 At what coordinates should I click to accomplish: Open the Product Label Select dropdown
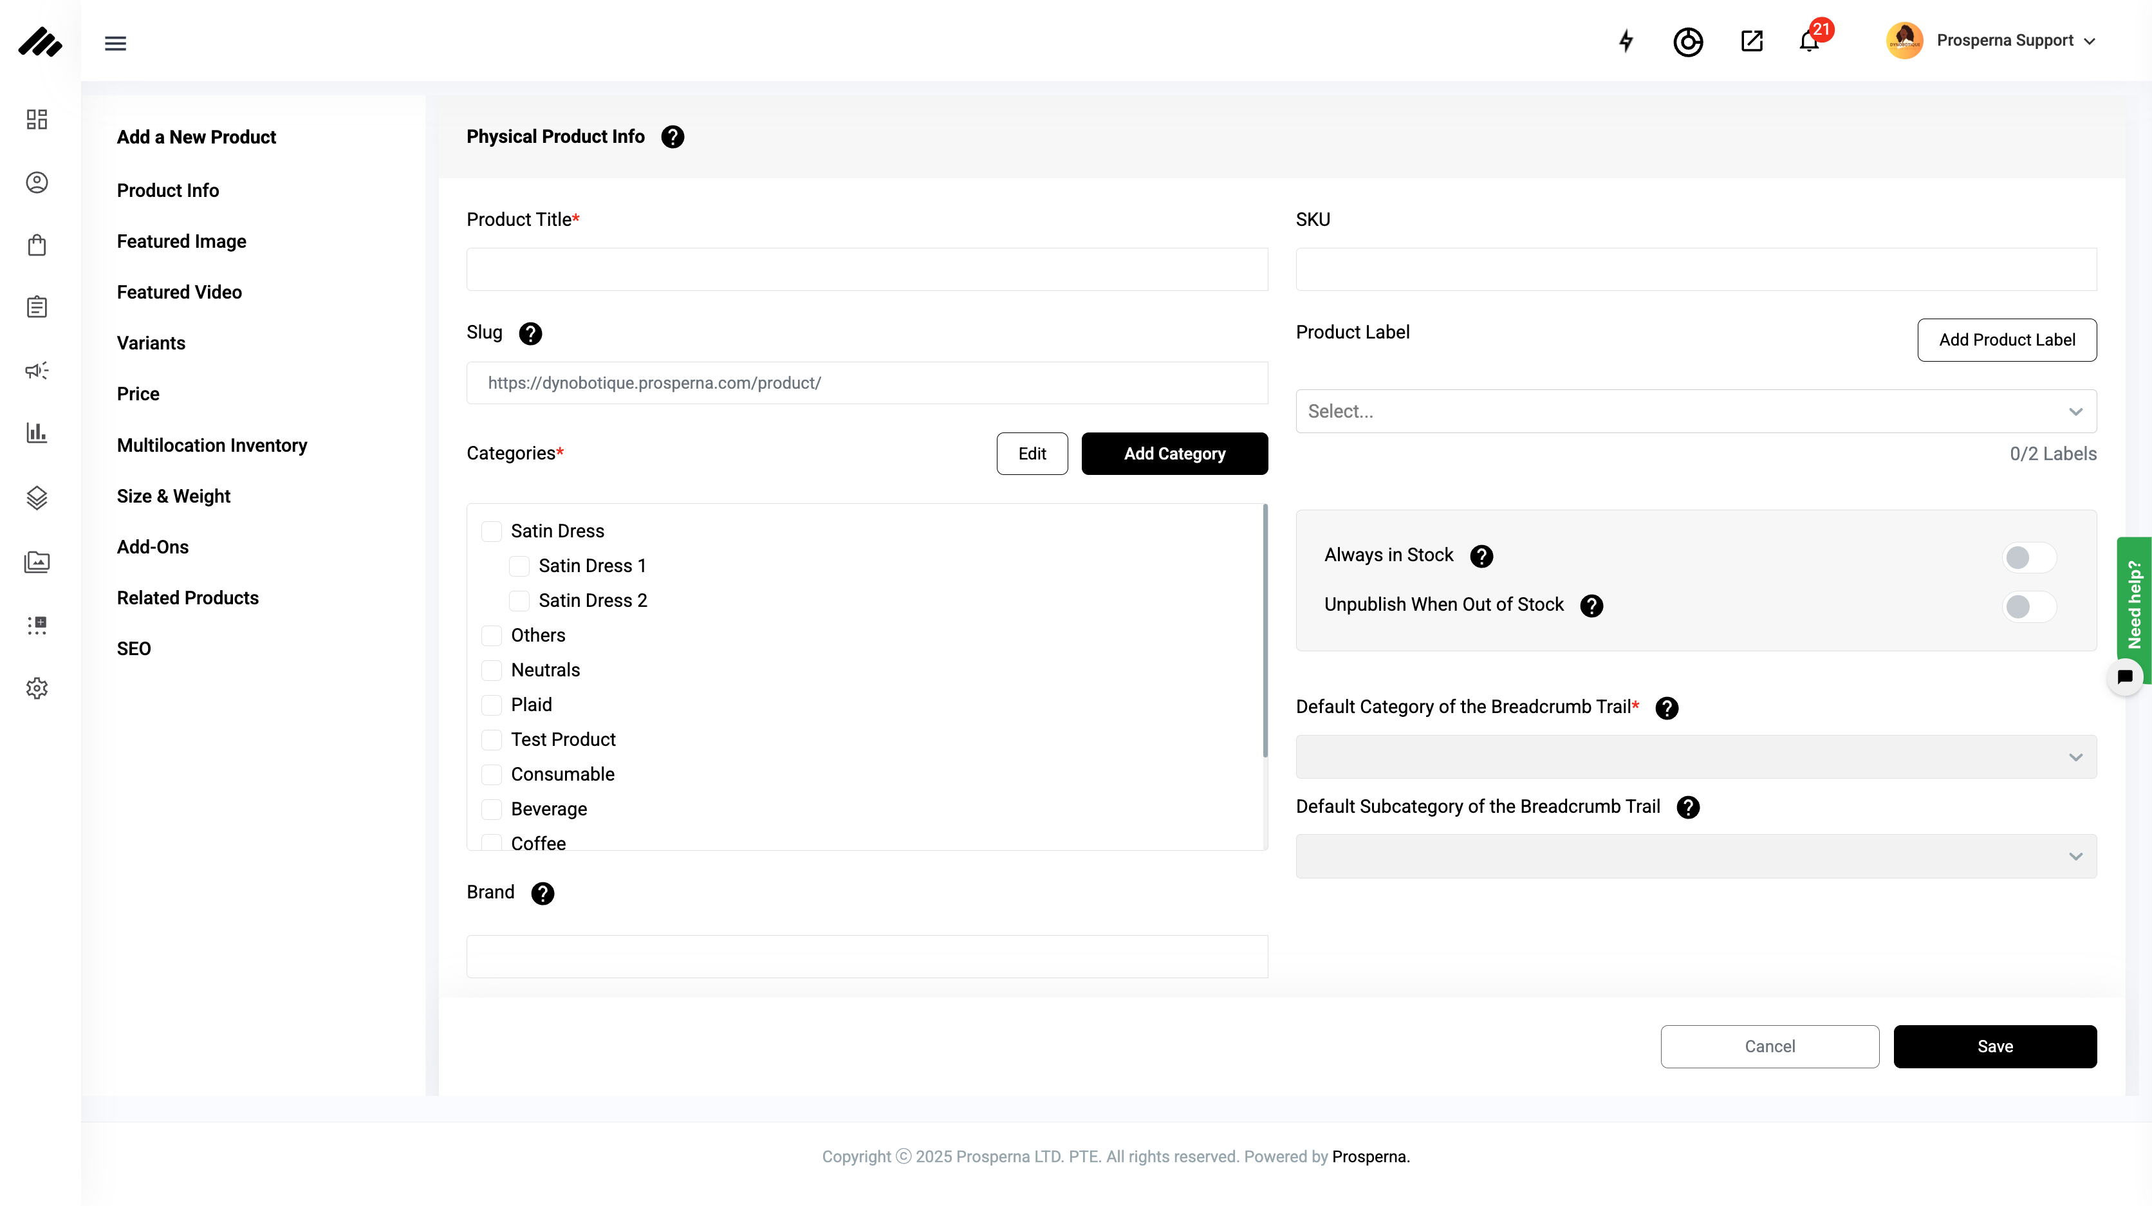1695,411
